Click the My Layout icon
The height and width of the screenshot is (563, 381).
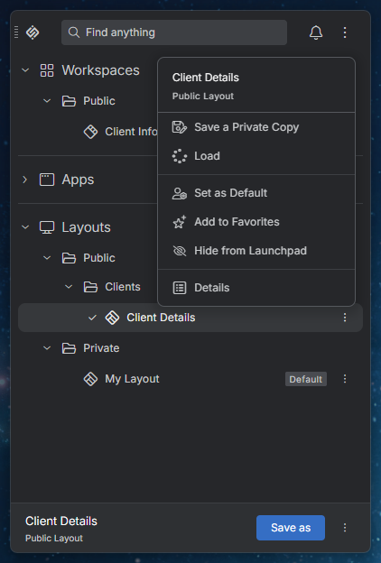tap(90, 379)
